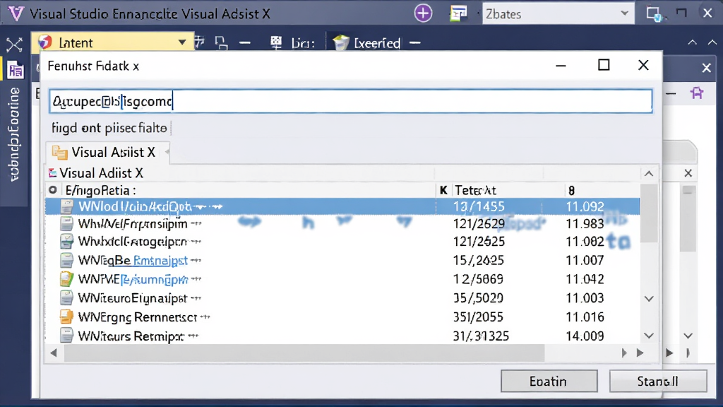Select the row with 121/2629
The image size is (723, 407).
click(342, 224)
